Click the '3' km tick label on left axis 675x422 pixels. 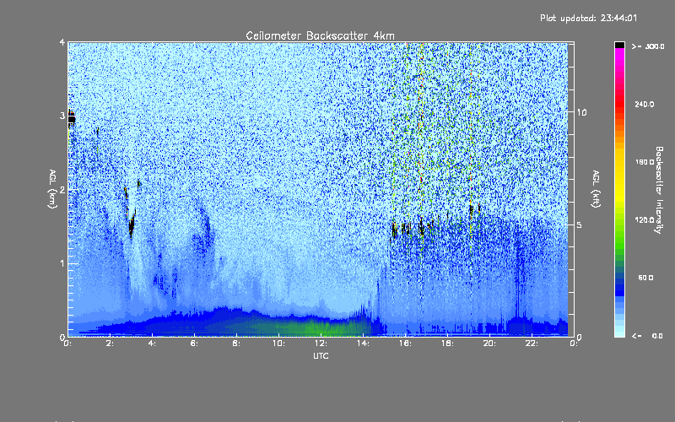62,116
